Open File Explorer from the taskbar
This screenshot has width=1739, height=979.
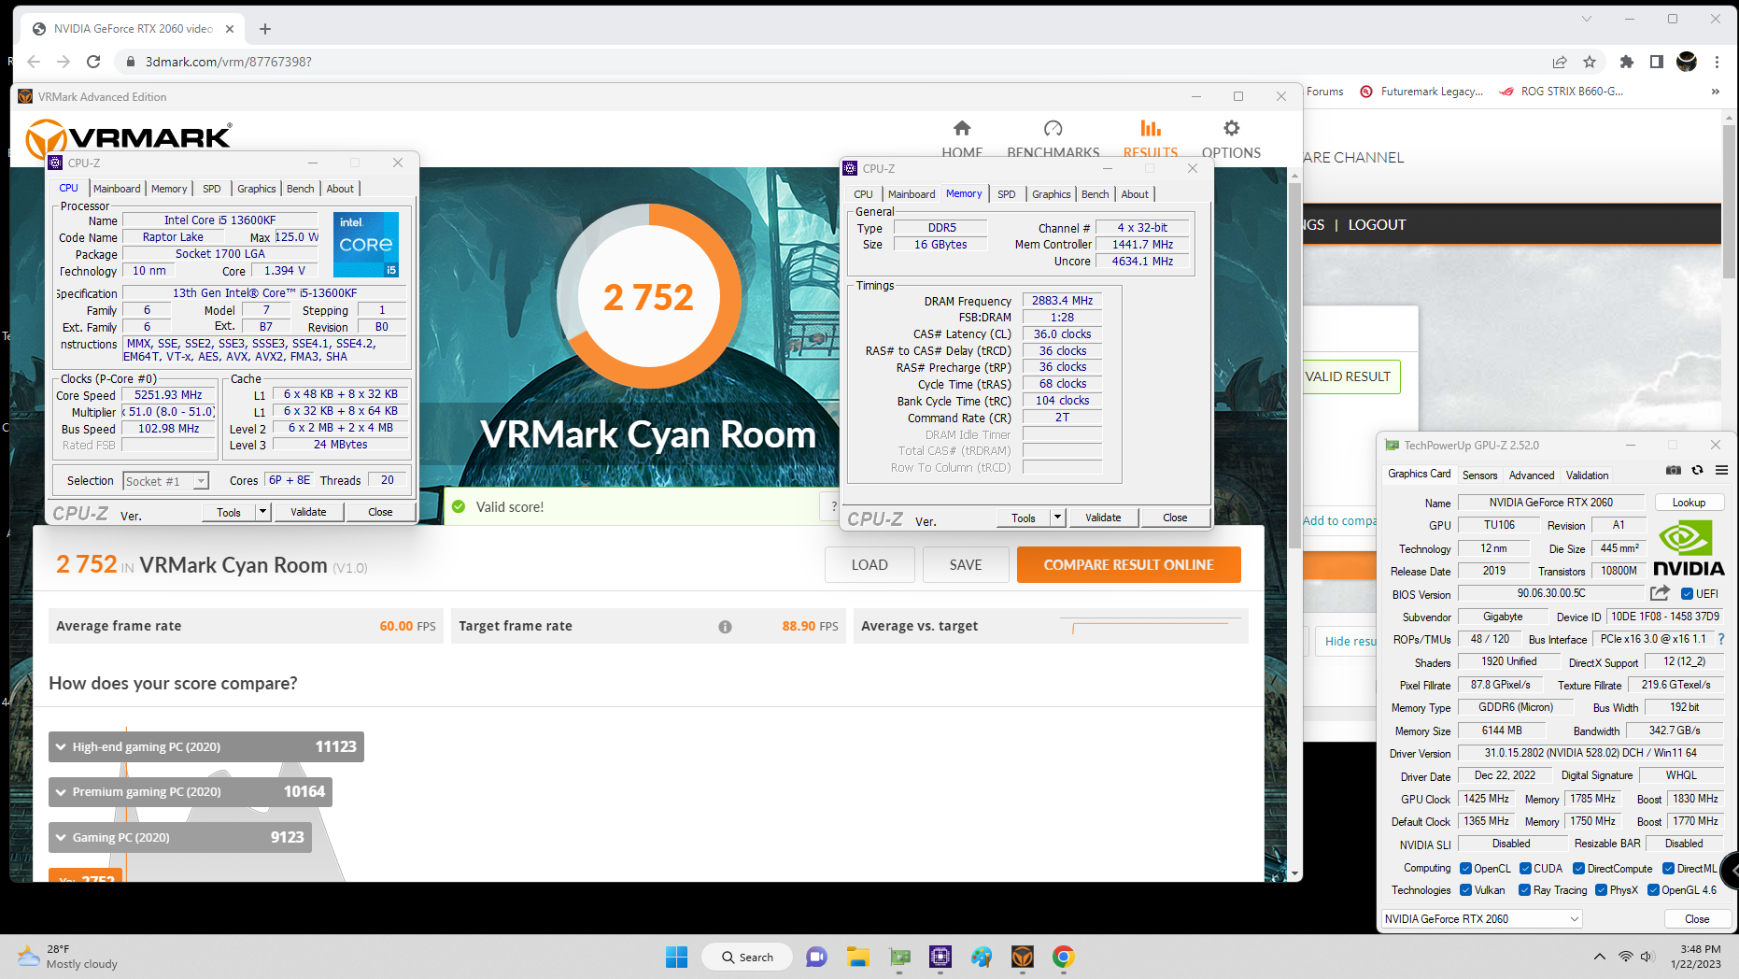857,957
